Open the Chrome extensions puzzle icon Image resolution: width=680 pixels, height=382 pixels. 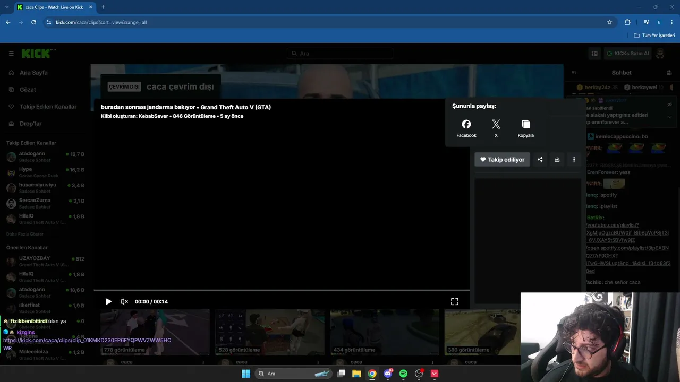coord(627,22)
